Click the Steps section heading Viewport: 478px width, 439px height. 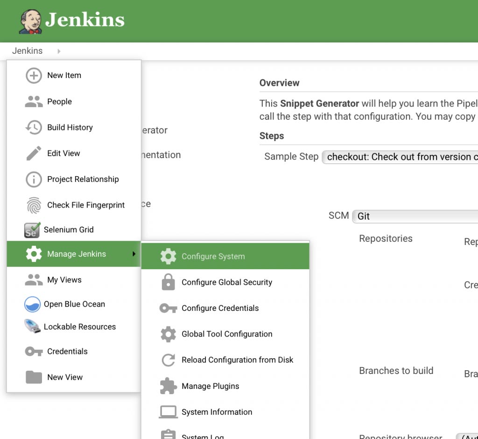point(272,136)
